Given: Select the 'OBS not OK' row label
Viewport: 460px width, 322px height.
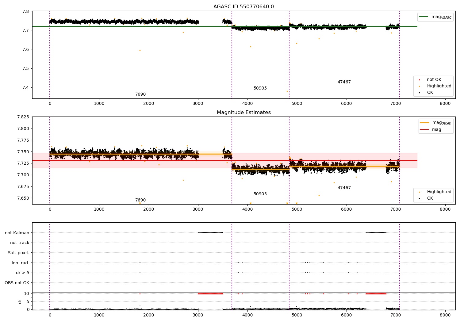Looking at the screenshot, I should pos(17,283).
